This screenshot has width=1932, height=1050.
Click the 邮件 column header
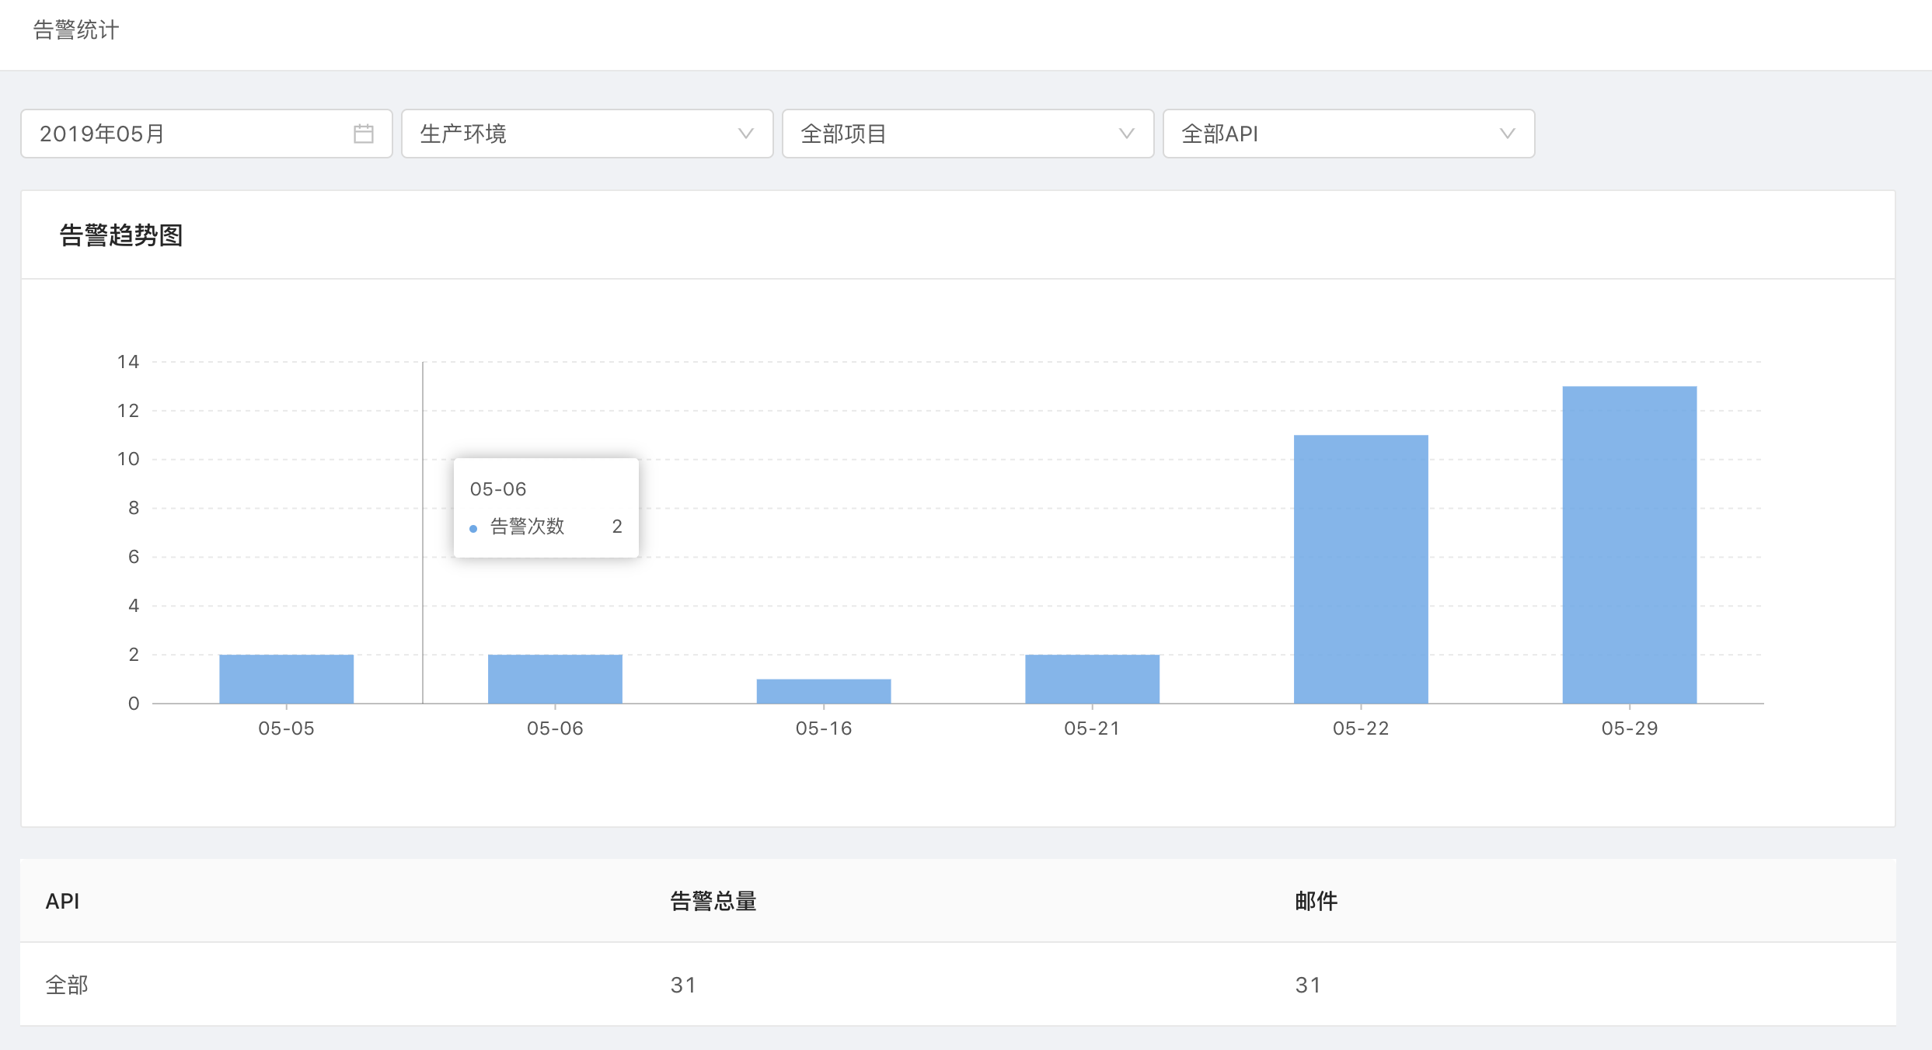pos(1316,901)
